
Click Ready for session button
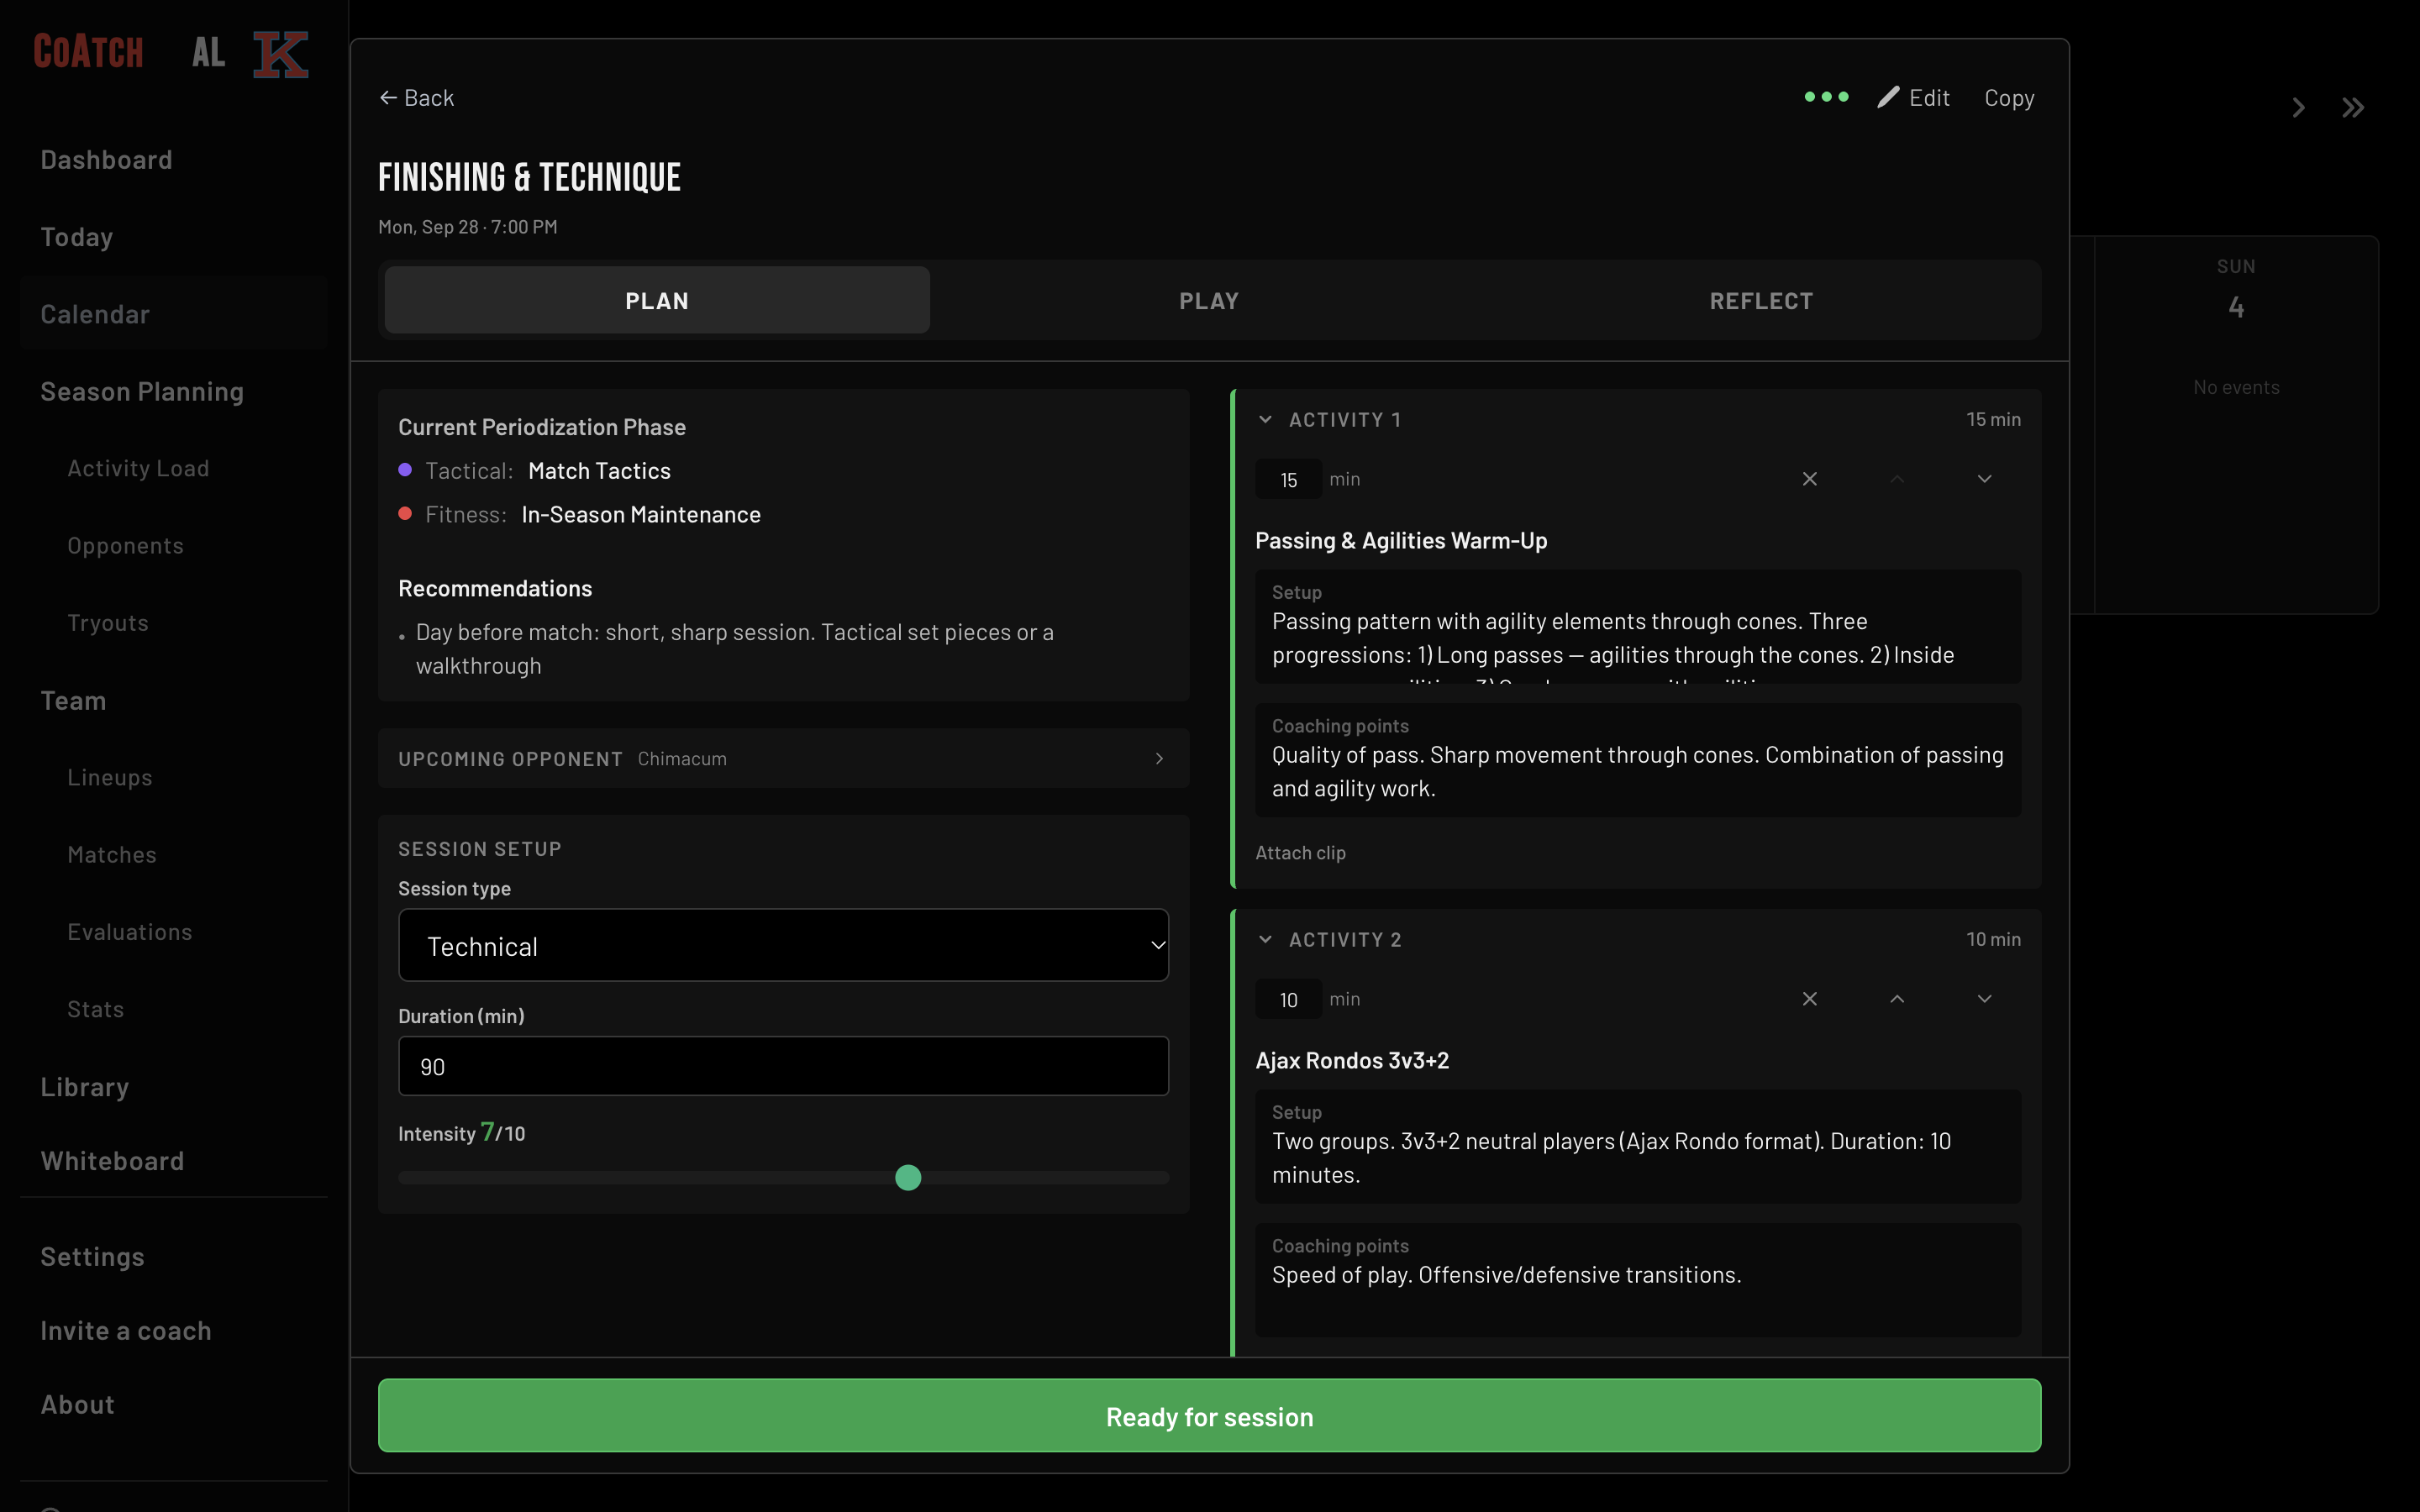(x=1209, y=1416)
